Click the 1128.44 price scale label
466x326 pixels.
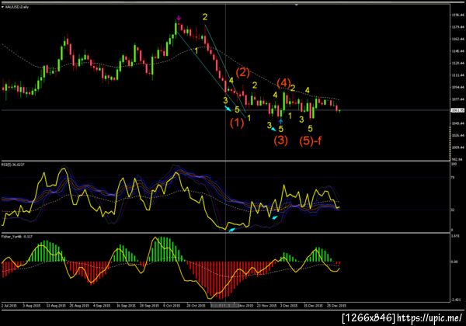click(458, 63)
